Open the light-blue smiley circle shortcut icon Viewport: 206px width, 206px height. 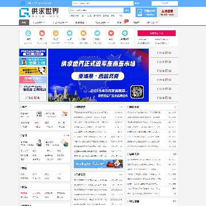[x=28, y=33]
